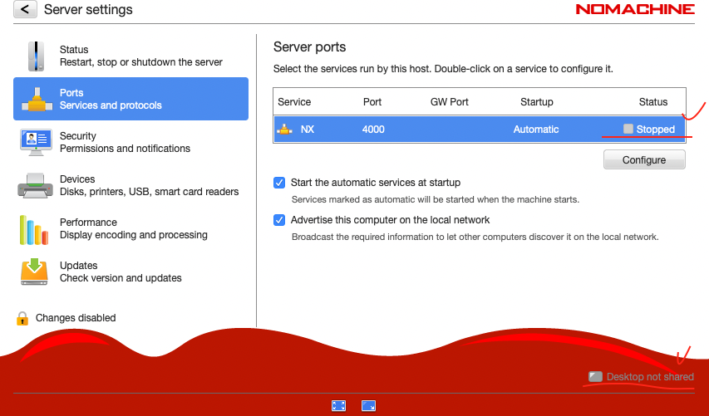Click the Service column header

coord(294,102)
